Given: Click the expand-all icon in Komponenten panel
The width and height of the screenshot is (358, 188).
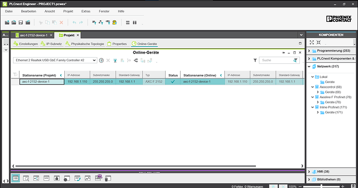Looking at the screenshot, I should tap(312, 42).
